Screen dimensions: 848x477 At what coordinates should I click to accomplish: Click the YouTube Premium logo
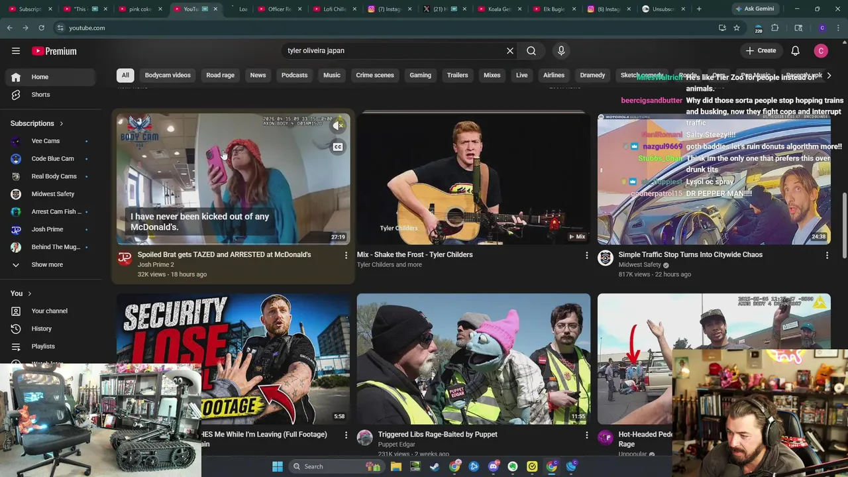tap(54, 51)
